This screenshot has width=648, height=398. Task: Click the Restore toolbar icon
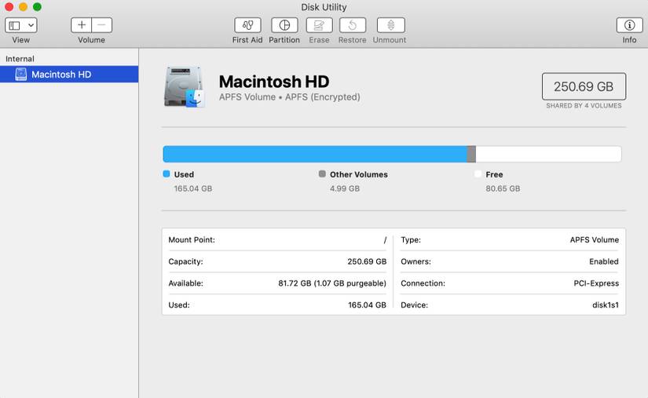point(353,25)
